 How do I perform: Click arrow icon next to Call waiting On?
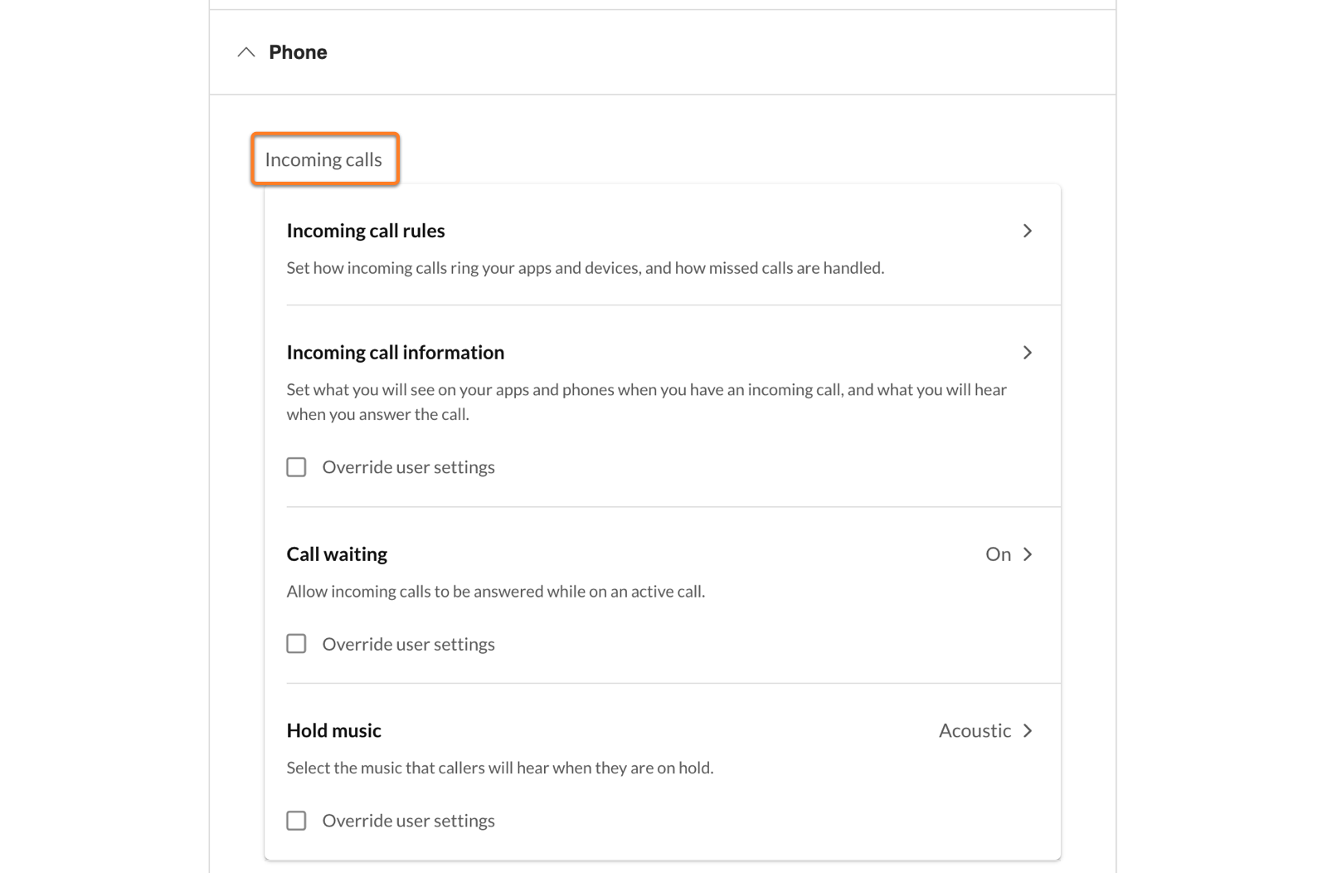pos(1028,554)
